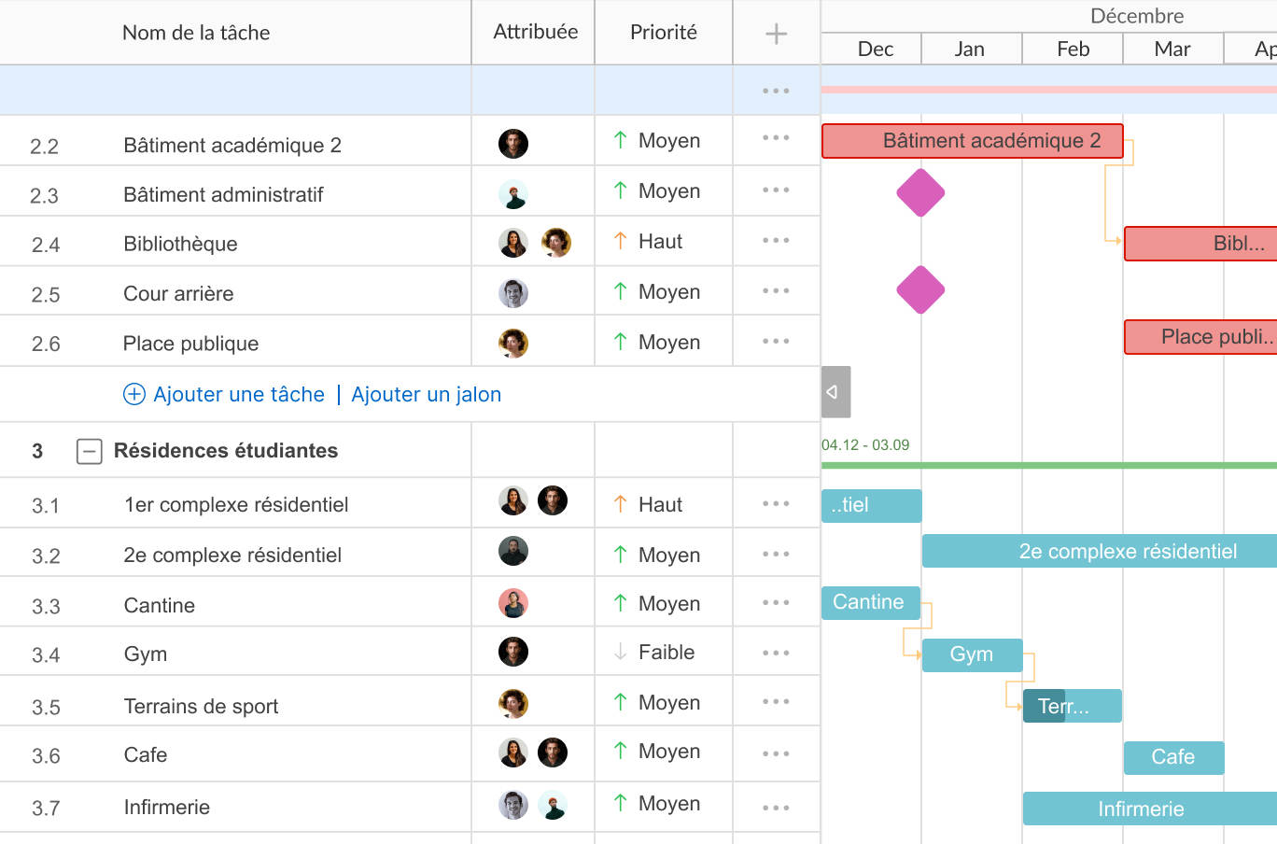Open three-dot menu for Infirmerie row

tap(776, 809)
